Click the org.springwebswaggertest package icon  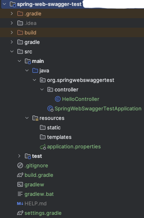pyautogui.click(x=43, y=80)
